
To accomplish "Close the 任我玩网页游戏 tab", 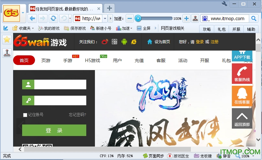I will point(99,9).
